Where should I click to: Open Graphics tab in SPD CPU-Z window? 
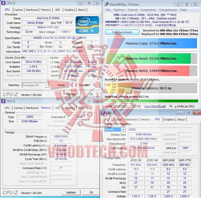(169, 120)
